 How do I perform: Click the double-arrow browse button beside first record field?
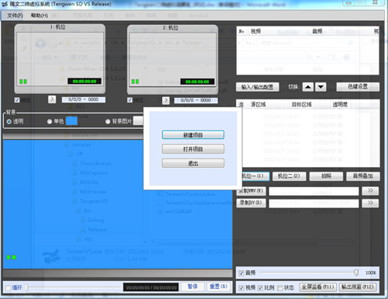click(x=370, y=191)
